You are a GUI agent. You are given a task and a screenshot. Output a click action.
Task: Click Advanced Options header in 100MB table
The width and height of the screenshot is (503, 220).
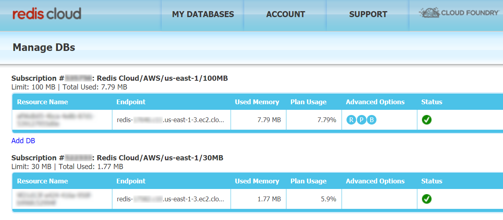coord(375,102)
